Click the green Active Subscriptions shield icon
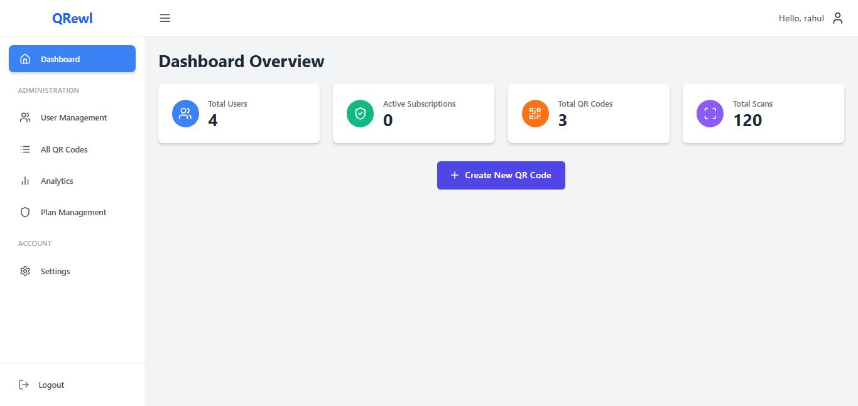The height and width of the screenshot is (406, 858). click(x=360, y=114)
